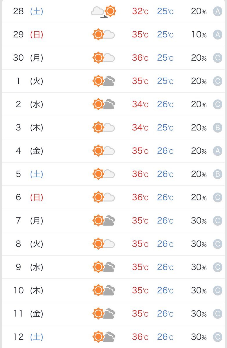Click the 30% rain chance on 7 (月)

tap(199, 221)
